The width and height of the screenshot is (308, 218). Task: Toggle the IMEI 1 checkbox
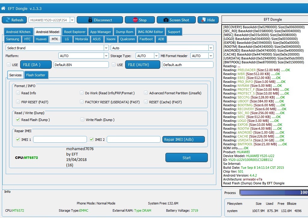click(18, 139)
